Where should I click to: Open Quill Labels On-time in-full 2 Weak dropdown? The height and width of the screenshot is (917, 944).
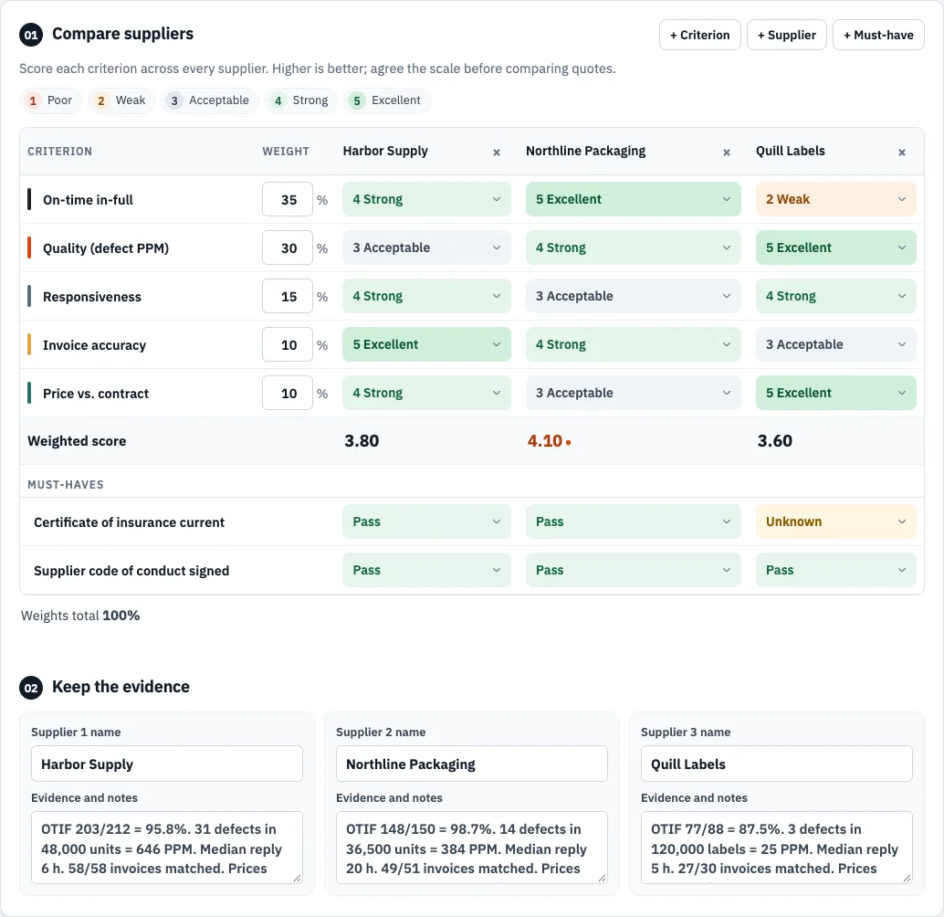pyautogui.click(x=835, y=199)
